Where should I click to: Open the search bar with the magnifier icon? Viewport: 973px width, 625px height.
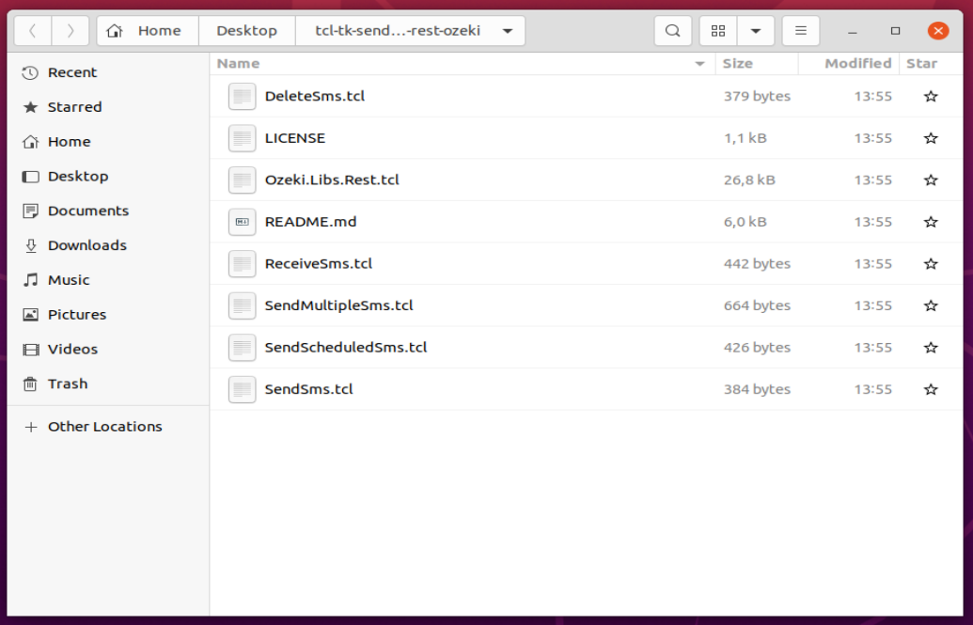click(x=673, y=30)
